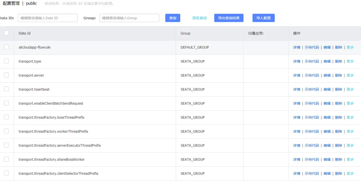
Task: Open 示例代码 for alicloudapp-flowrule
Action: pos(312,47)
